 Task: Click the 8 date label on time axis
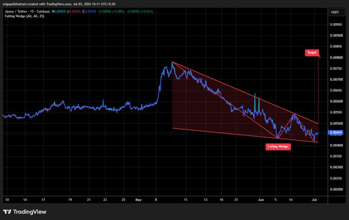coord(156,200)
